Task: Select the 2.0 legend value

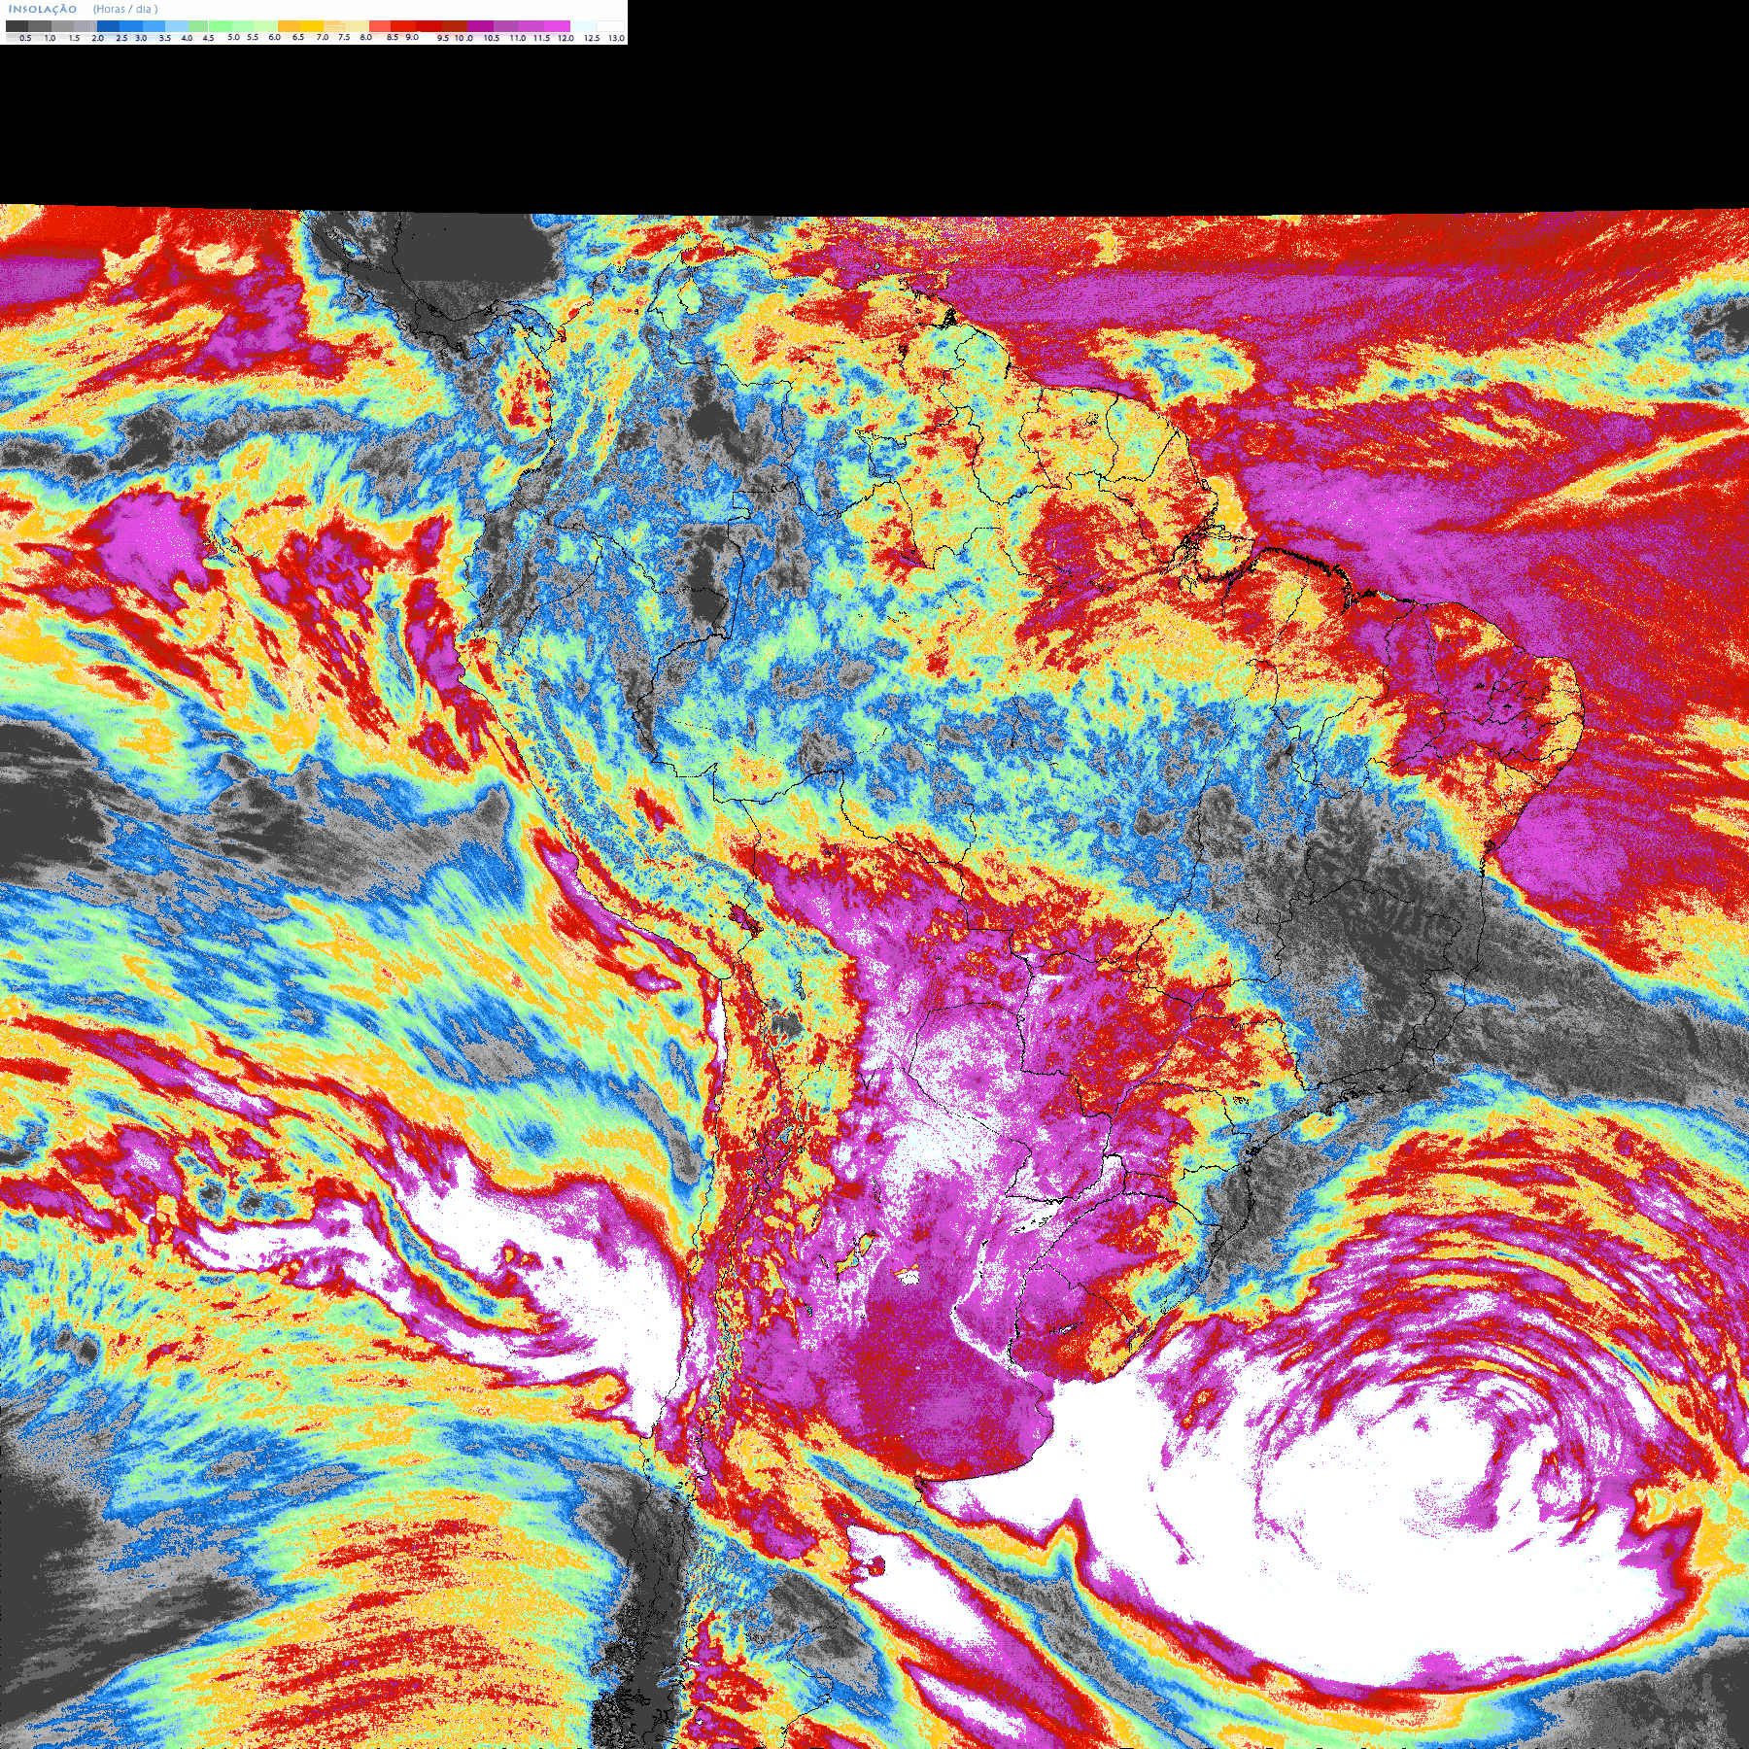Action: 98,38
